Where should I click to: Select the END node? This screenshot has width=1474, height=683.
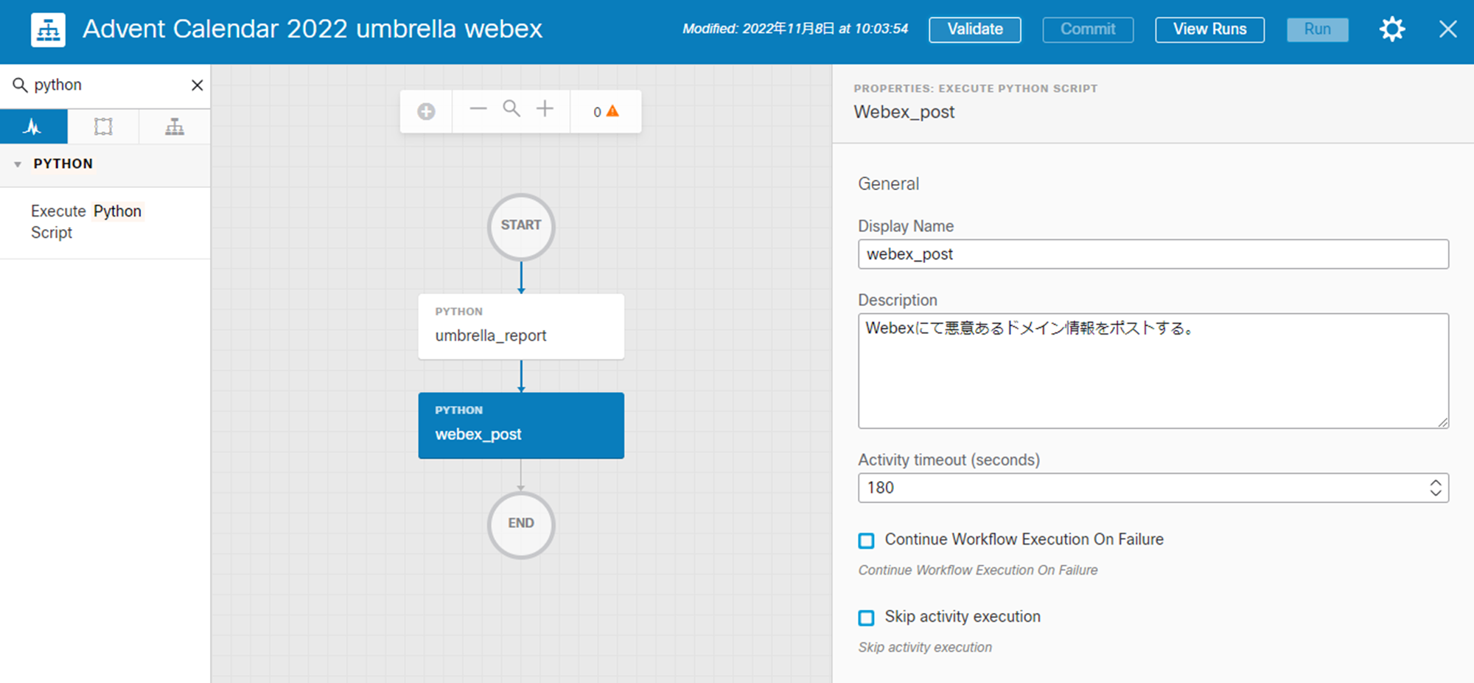[521, 525]
